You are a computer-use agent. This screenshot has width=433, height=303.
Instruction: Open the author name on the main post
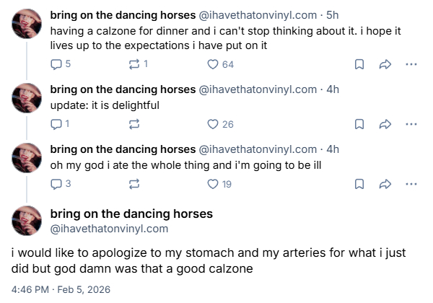pyautogui.click(x=131, y=214)
